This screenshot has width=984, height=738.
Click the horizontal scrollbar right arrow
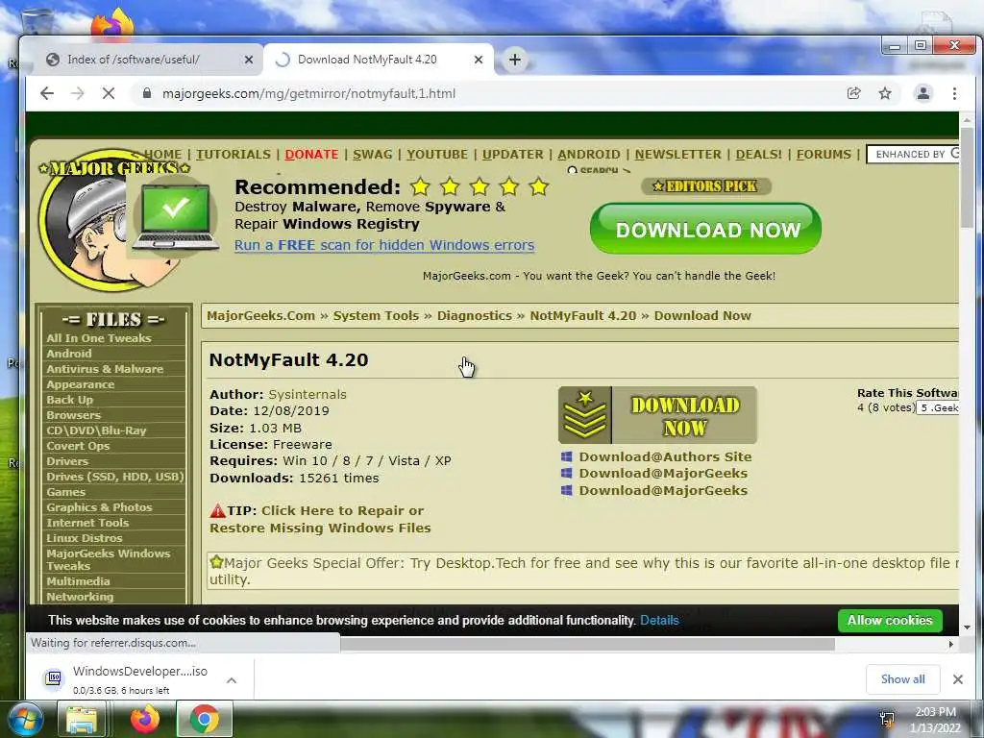coord(951,644)
